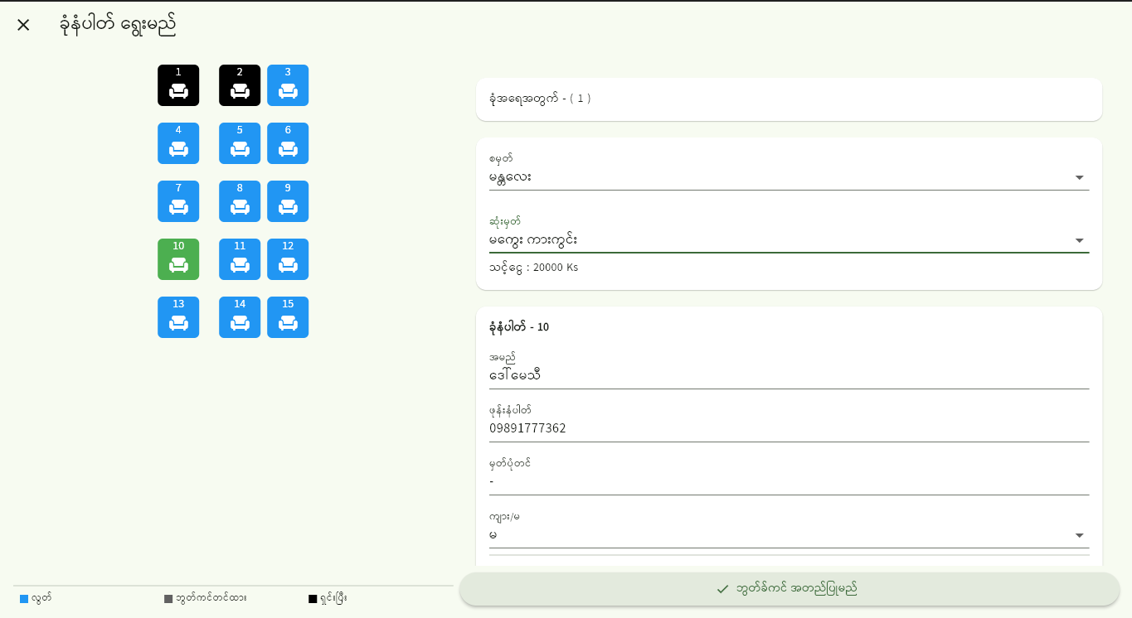Image resolution: width=1132 pixels, height=618 pixels.
Task: Edit phone number field 09891777362
Action: click(789, 422)
